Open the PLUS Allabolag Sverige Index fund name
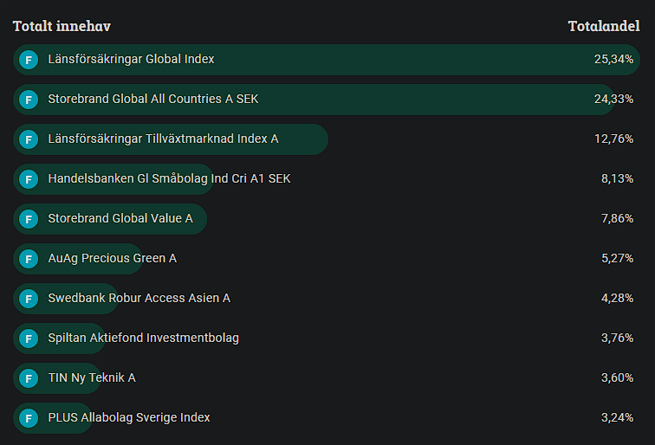Viewport: 655px width, 445px height. click(129, 417)
